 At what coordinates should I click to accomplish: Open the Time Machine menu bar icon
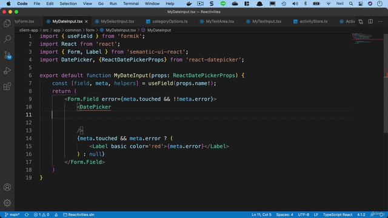(x=284, y=4)
